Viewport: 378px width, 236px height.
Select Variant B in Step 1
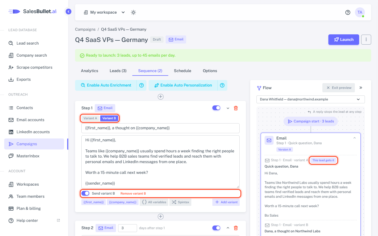(x=109, y=118)
